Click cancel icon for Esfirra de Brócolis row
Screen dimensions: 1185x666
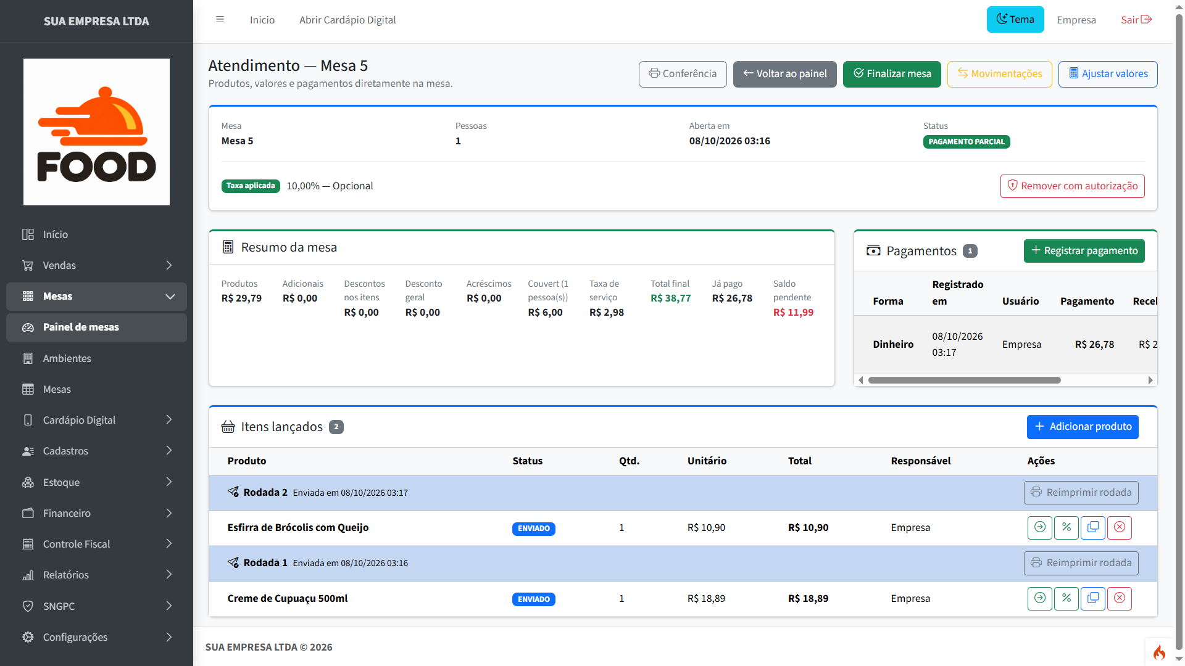(1119, 527)
